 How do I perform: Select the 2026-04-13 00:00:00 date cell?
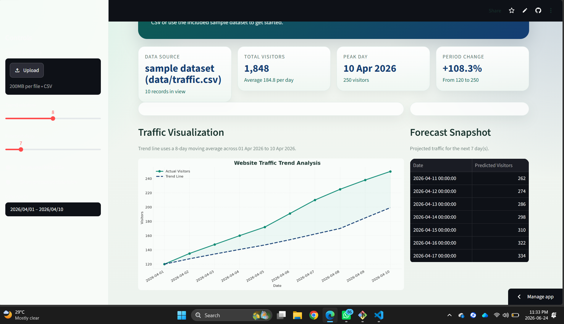click(441, 204)
